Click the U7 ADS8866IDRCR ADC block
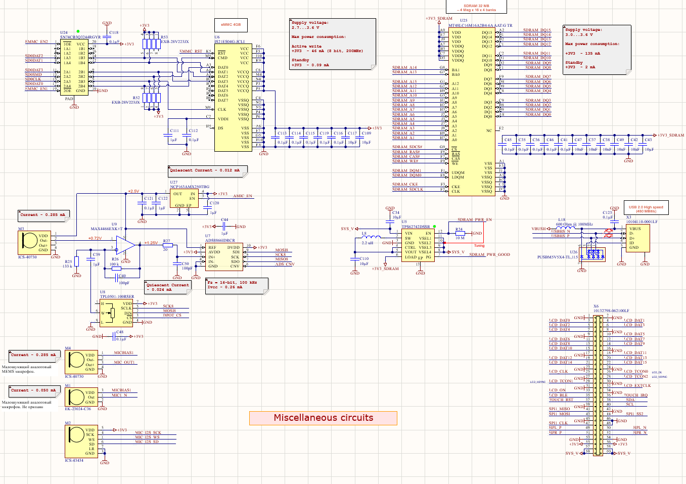The width and height of the screenshot is (686, 484). coord(223,257)
